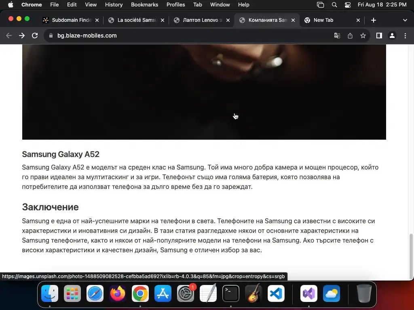Open the Window menu
Viewport: 414px width, 310px height.
(220, 4)
